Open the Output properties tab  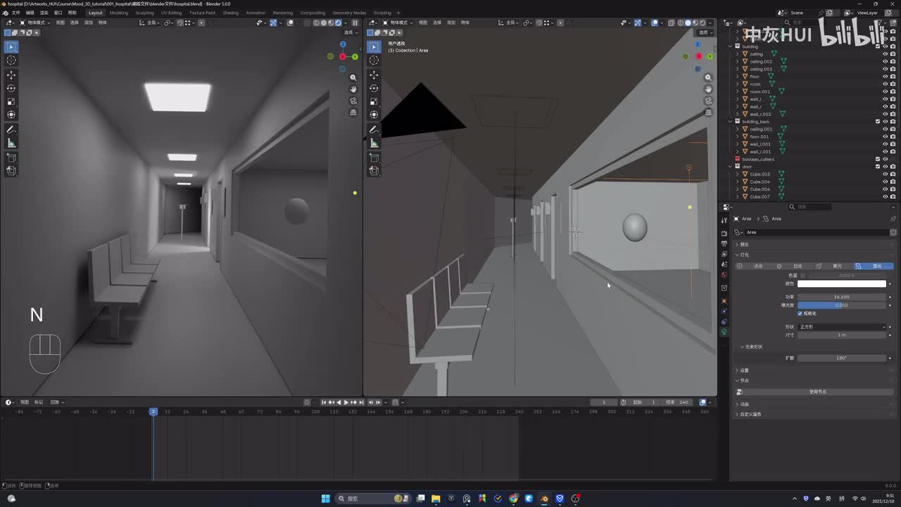[x=724, y=244]
